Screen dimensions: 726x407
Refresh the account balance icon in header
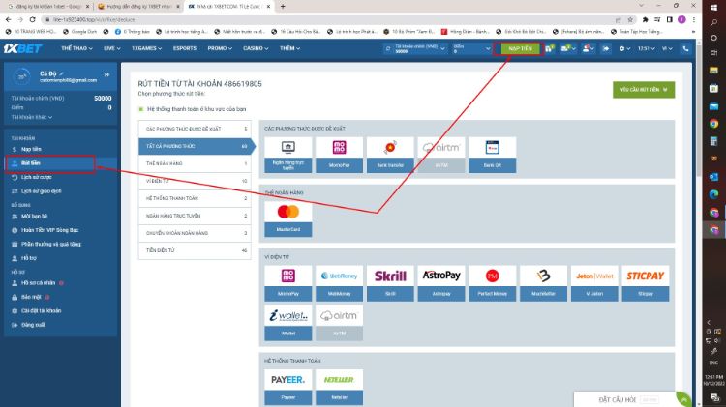(x=387, y=48)
